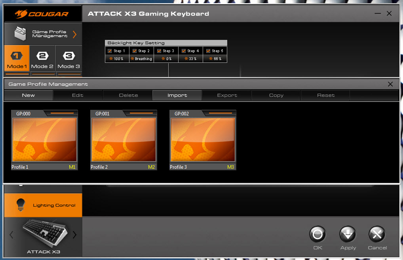Viewport: 403px width, 260px height.
Task: Click the M3 mode tag
Action: pyautogui.click(x=230, y=167)
